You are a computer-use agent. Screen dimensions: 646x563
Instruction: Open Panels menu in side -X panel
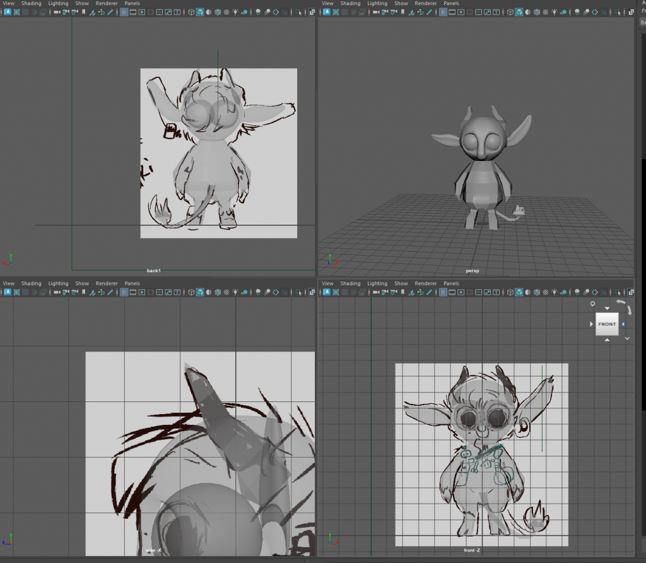click(132, 283)
